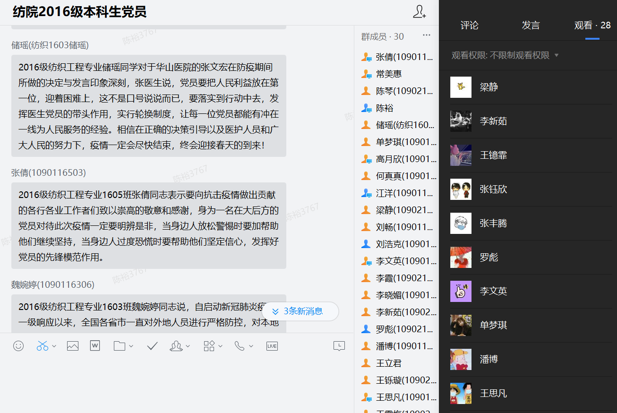This screenshot has width=617, height=413.
Task: Switch to the 评论 tab
Action: coord(469,26)
